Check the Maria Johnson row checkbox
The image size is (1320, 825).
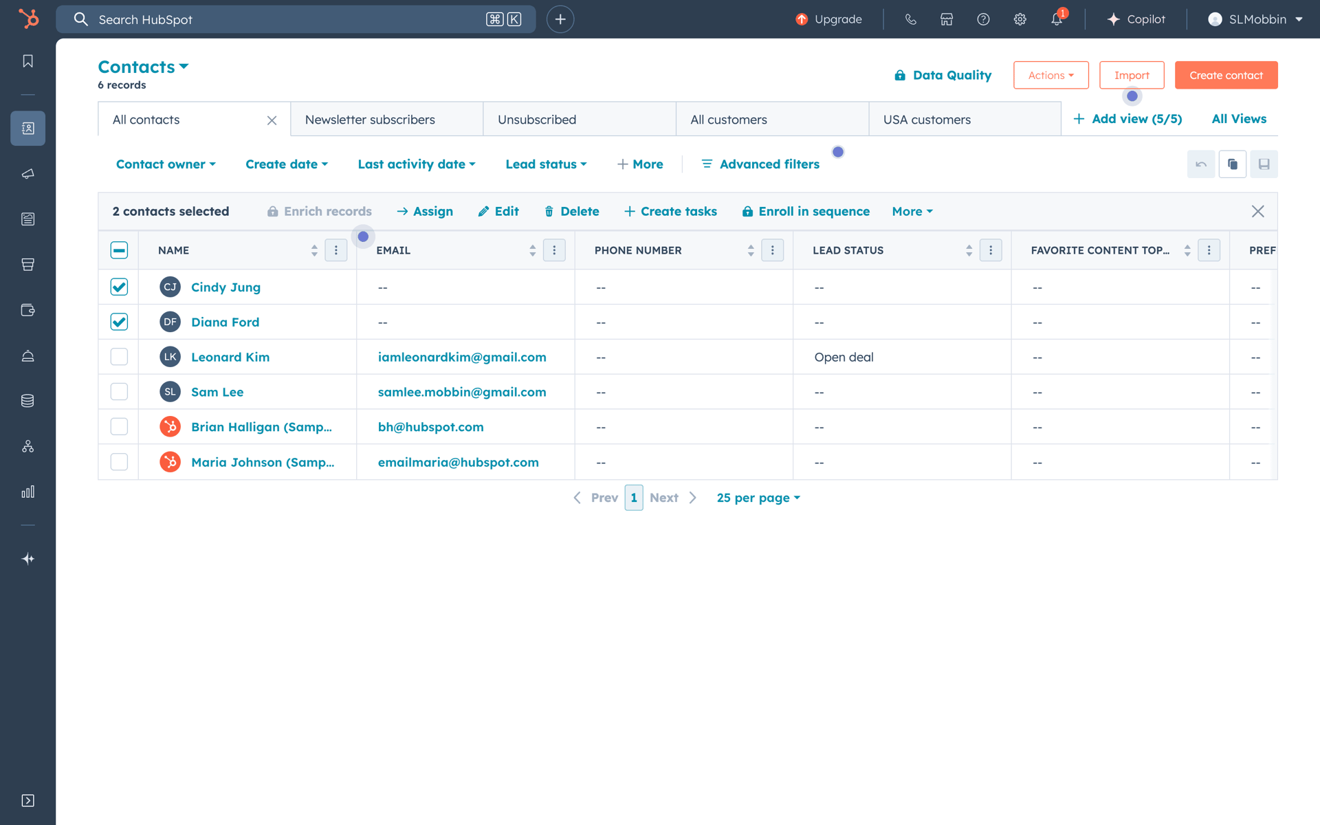click(119, 462)
